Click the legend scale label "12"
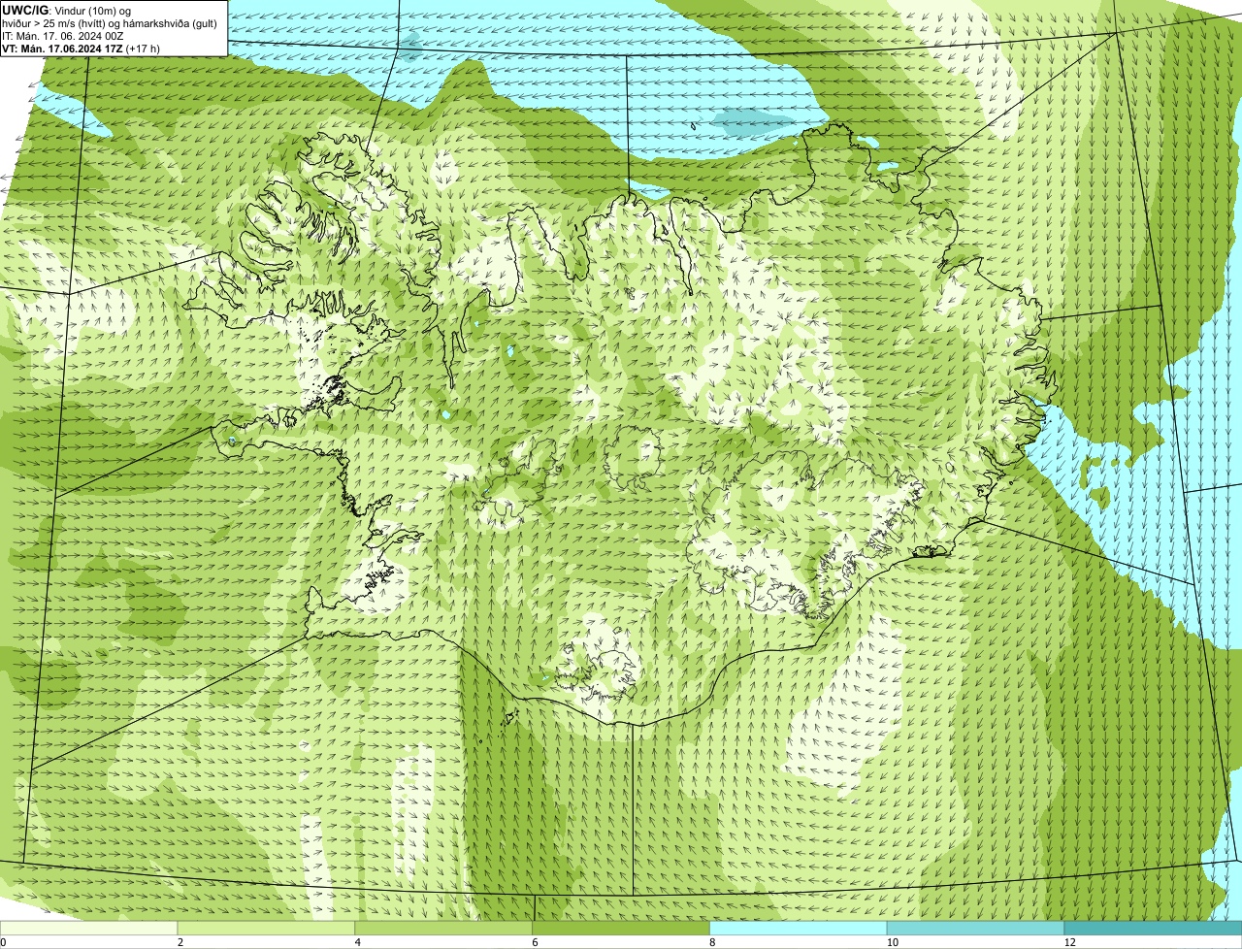The height and width of the screenshot is (949, 1242). (1069, 942)
